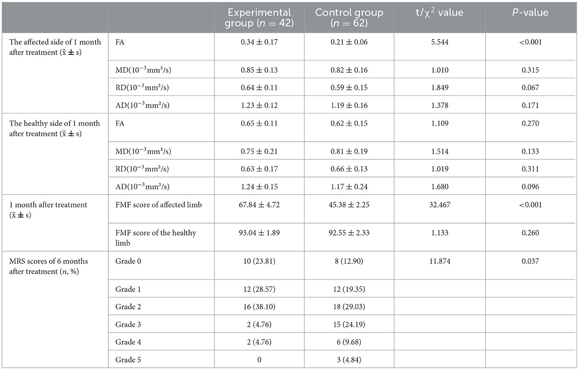Screen dimensions: 579x370
Task: Click the t value 32.467
Action: 440,205
